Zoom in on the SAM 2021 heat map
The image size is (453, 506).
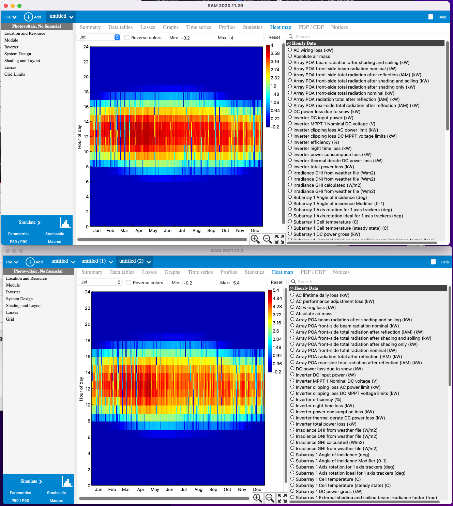click(x=258, y=498)
